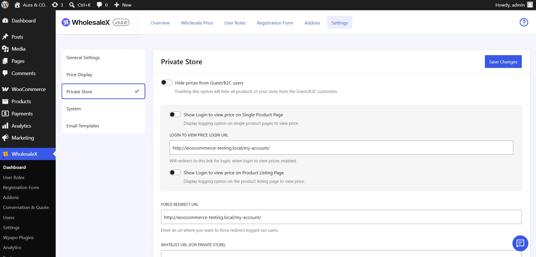536x257 pixels.
Task: Open Wpxpo Plugins submenu link
Action: tap(18, 237)
